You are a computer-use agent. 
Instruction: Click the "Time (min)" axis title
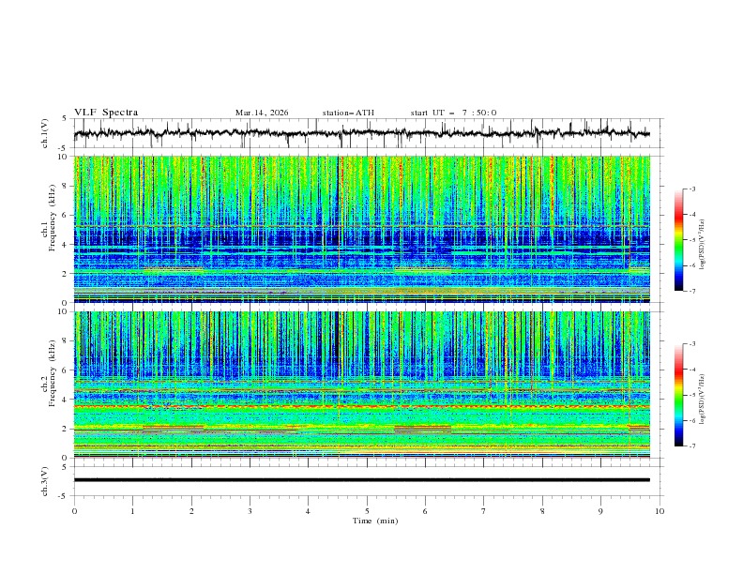tap(375, 521)
